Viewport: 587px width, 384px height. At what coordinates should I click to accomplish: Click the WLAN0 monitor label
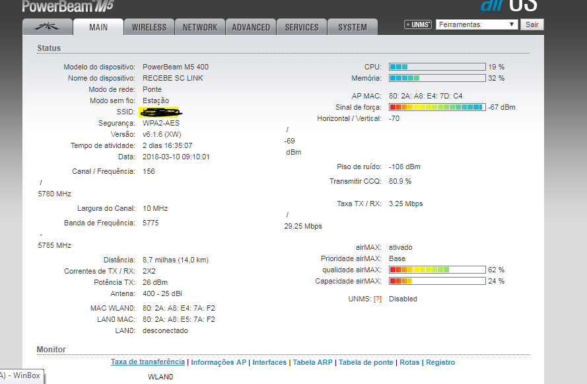coord(160,377)
